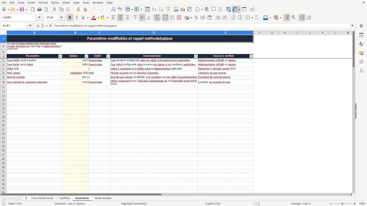Image resolution: width=367 pixels, height=206 pixels.
Task: Copy the selection with Copy icon
Action: [x=61, y=9]
